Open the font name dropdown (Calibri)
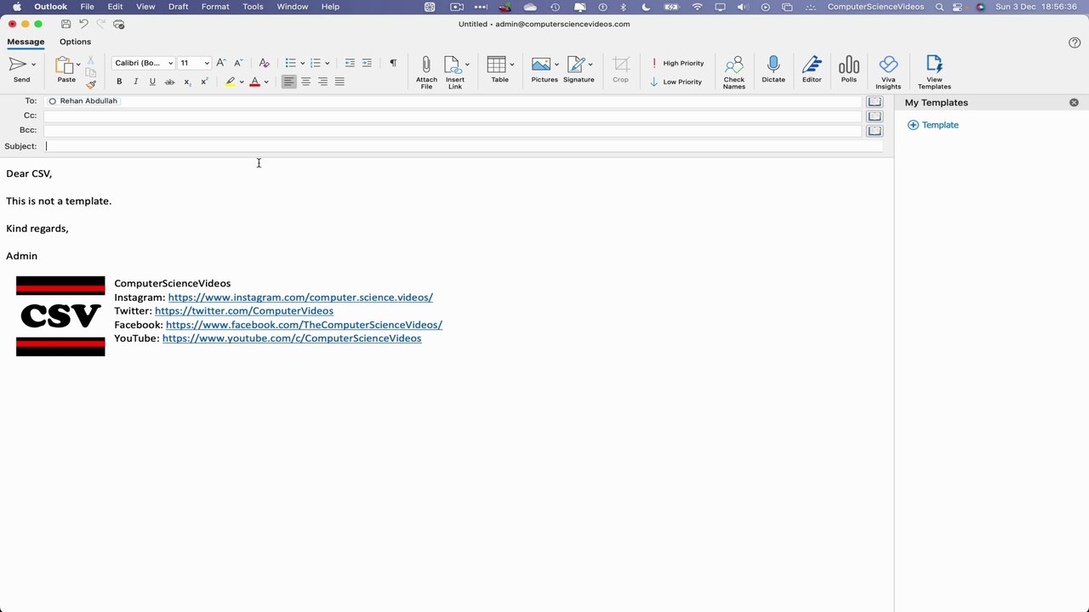 (170, 64)
